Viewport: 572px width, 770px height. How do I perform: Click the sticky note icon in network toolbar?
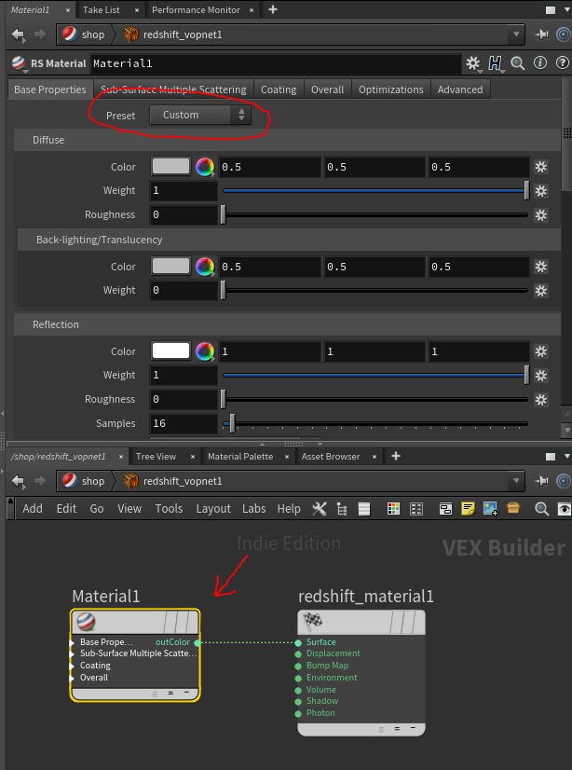tap(468, 509)
